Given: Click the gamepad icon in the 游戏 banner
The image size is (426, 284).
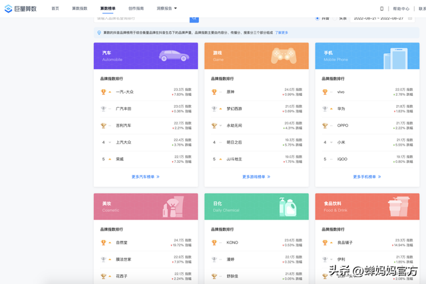Looking at the screenshot, I should [284, 56].
